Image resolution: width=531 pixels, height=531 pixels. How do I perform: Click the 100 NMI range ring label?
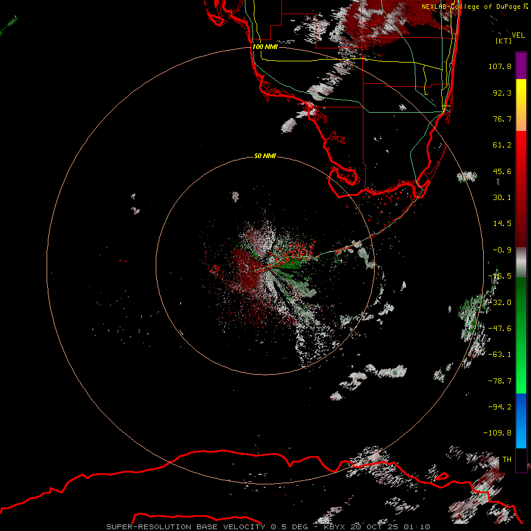265,47
